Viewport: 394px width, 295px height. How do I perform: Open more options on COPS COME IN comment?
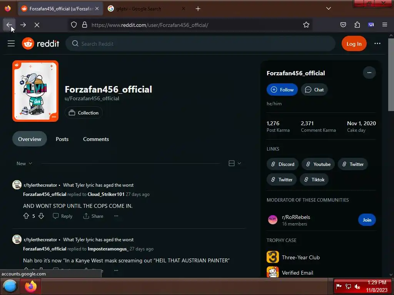[x=116, y=216]
